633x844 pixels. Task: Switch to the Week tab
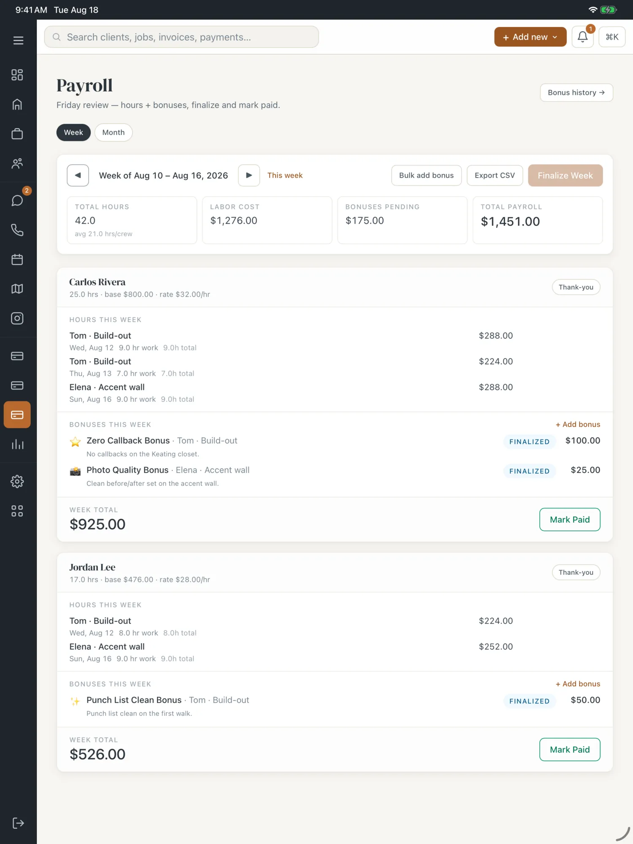[73, 133]
